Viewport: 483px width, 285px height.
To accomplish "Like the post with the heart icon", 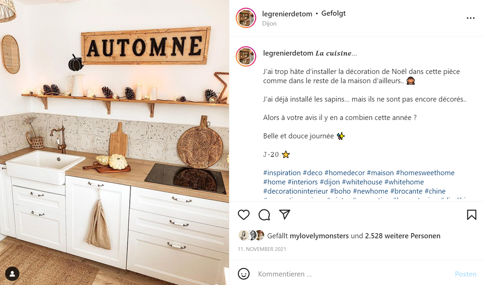I will 243,214.
